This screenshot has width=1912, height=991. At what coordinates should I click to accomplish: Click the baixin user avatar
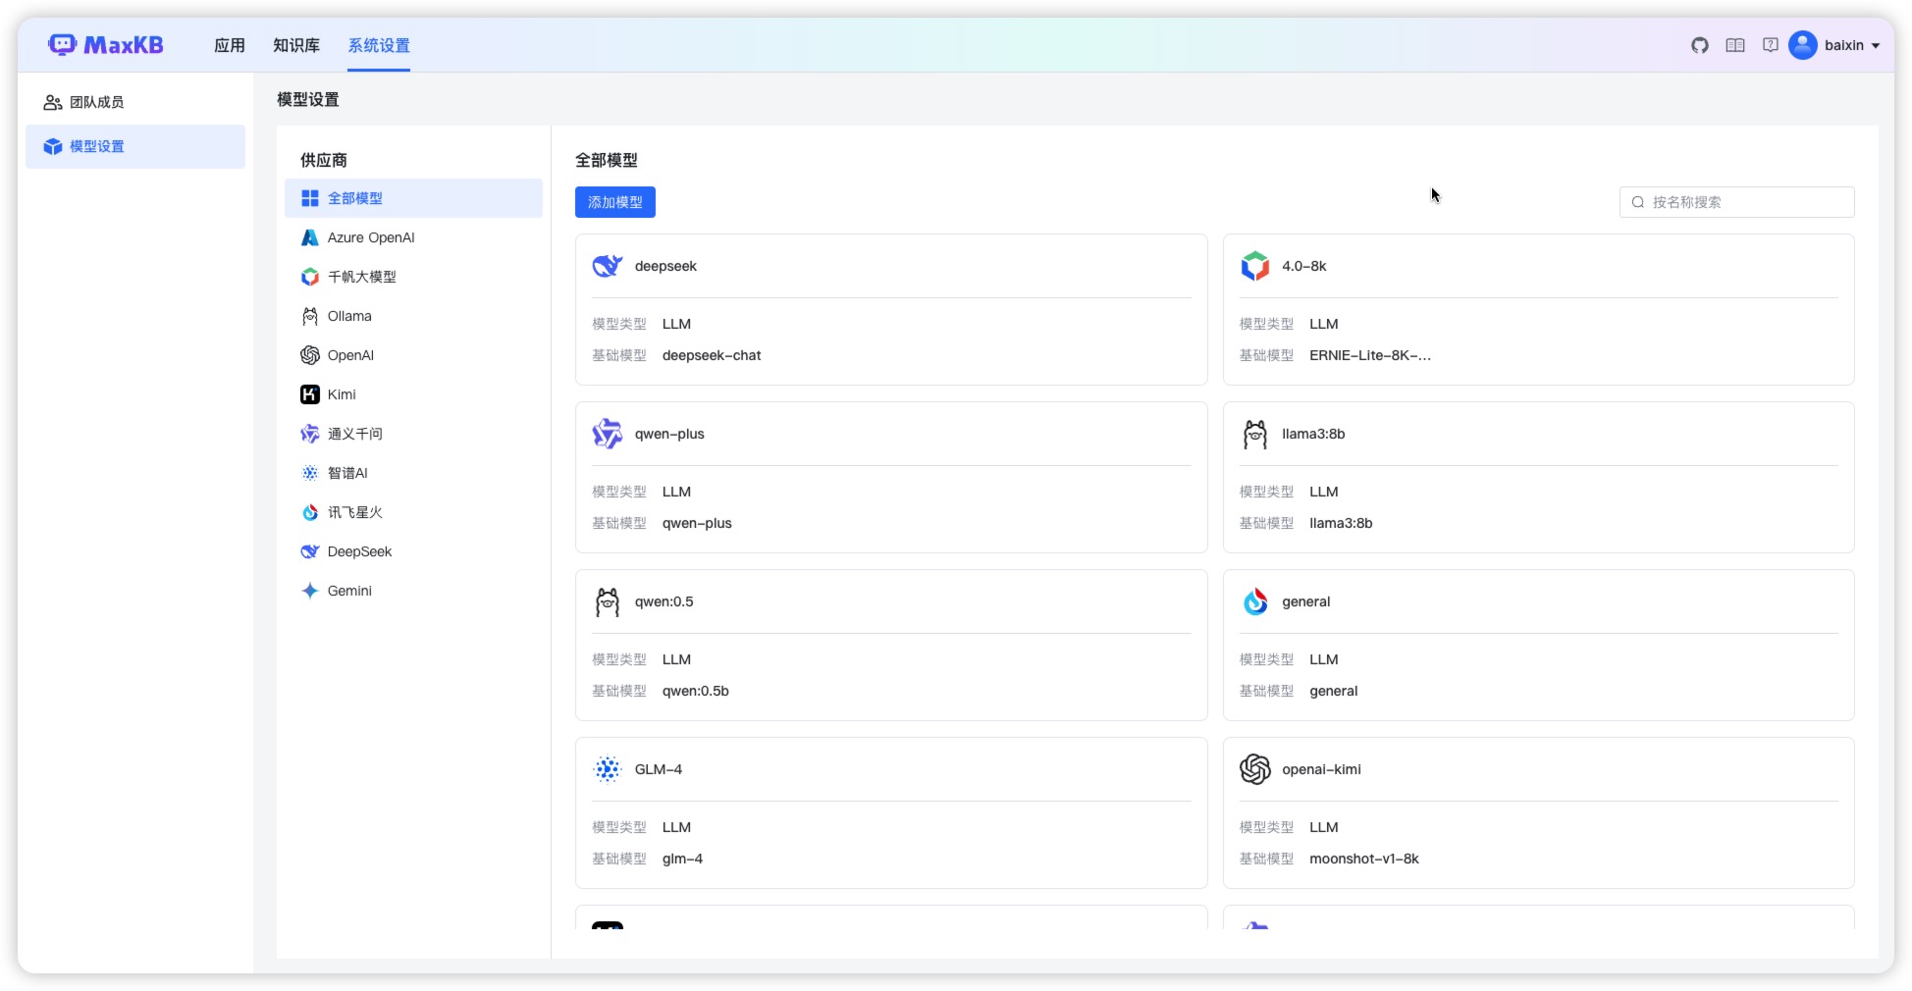(1803, 45)
